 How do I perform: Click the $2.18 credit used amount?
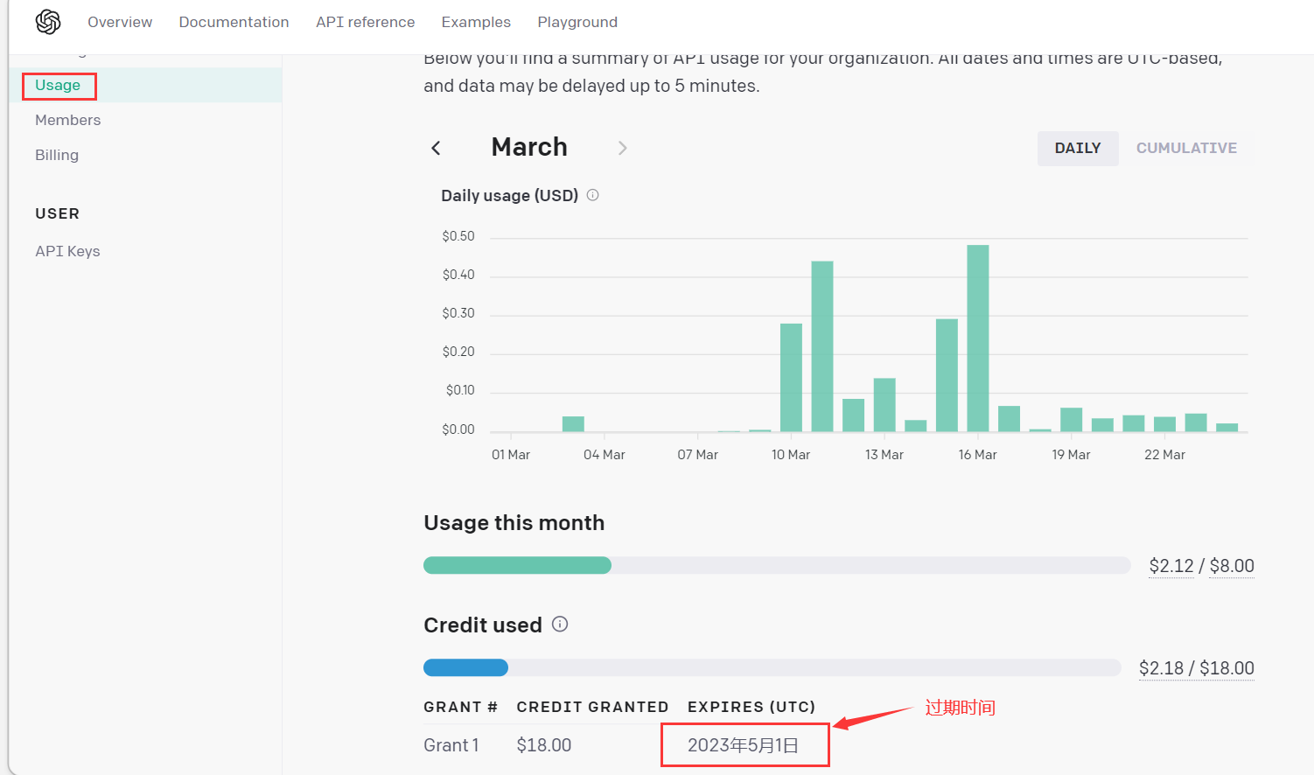coord(1161,668)
